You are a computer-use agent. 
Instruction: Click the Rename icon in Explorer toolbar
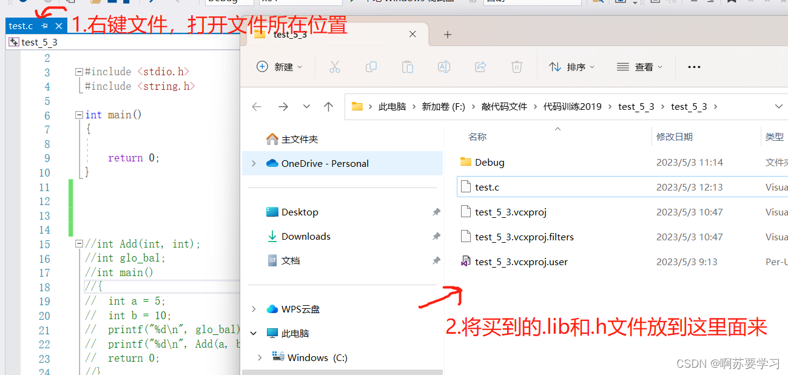coord(444,67)
